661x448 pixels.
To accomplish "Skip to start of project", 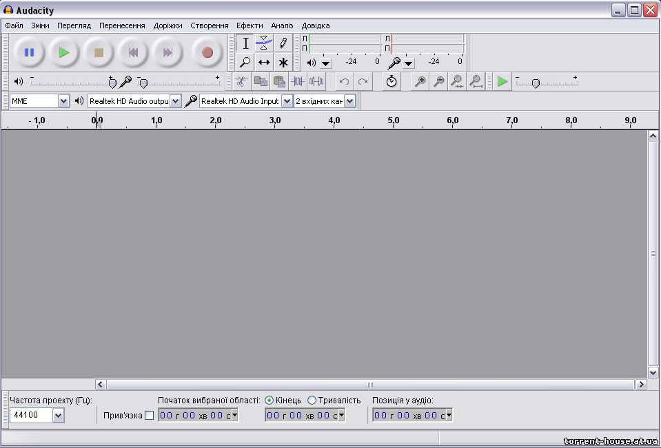I will (x=133, y=52).
